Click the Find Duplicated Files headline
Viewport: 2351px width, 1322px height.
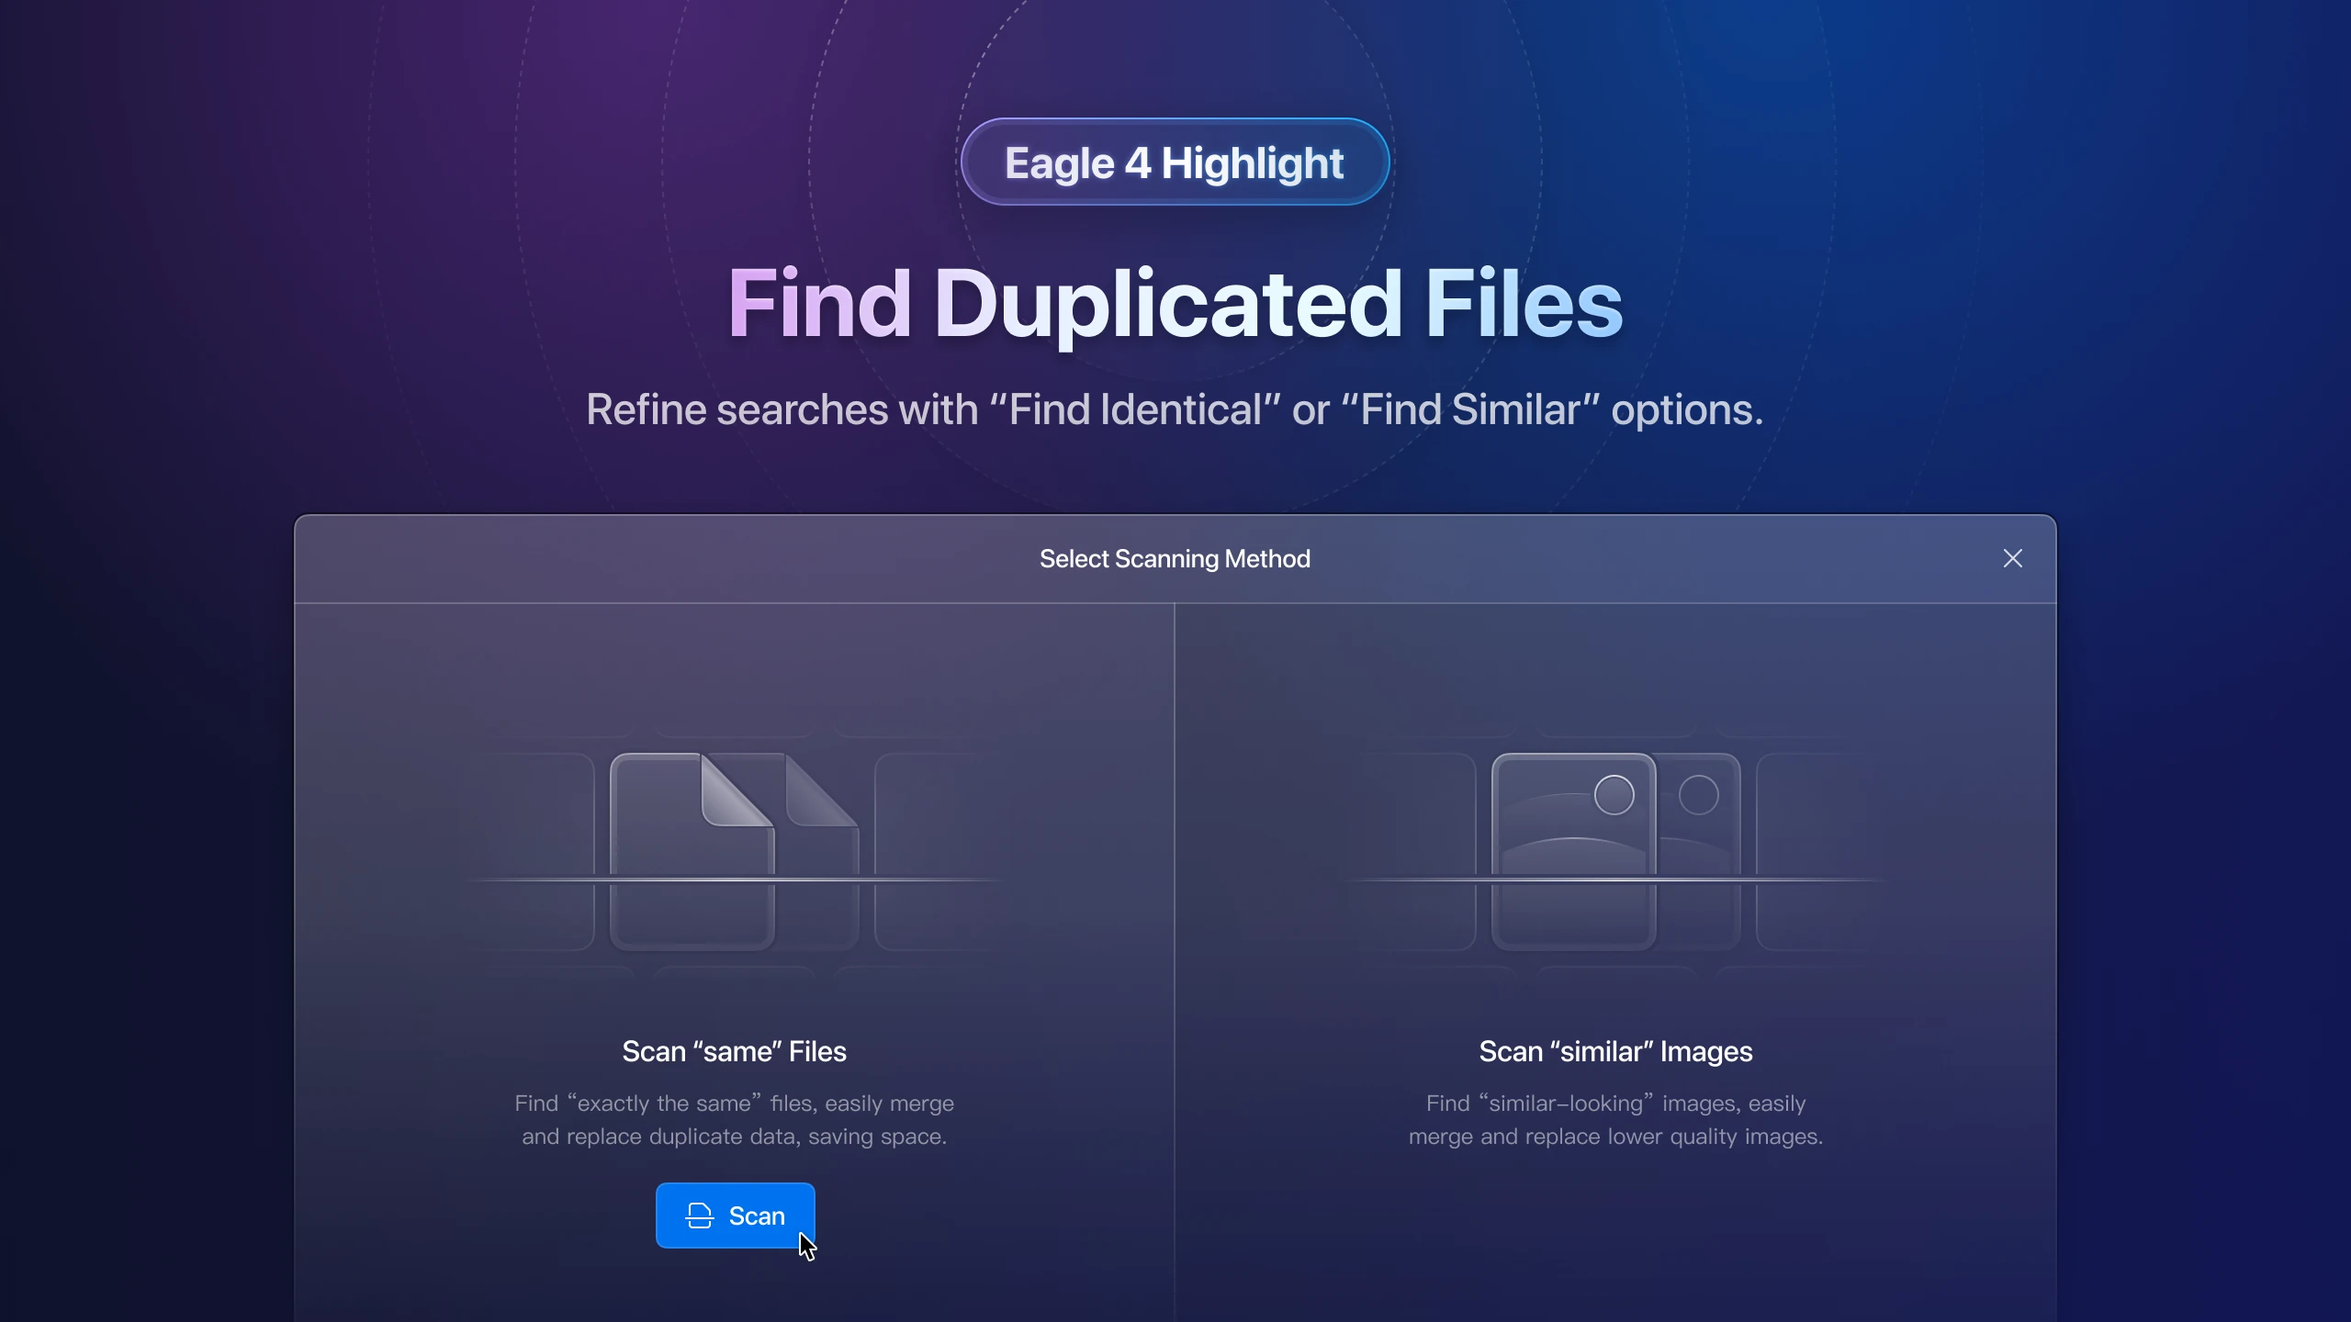1175,304
